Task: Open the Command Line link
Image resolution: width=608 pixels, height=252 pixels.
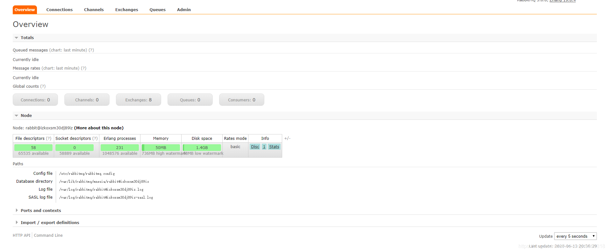Action: 48,235
